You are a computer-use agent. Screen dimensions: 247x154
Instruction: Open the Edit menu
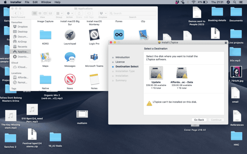click(x=35, y=2)
